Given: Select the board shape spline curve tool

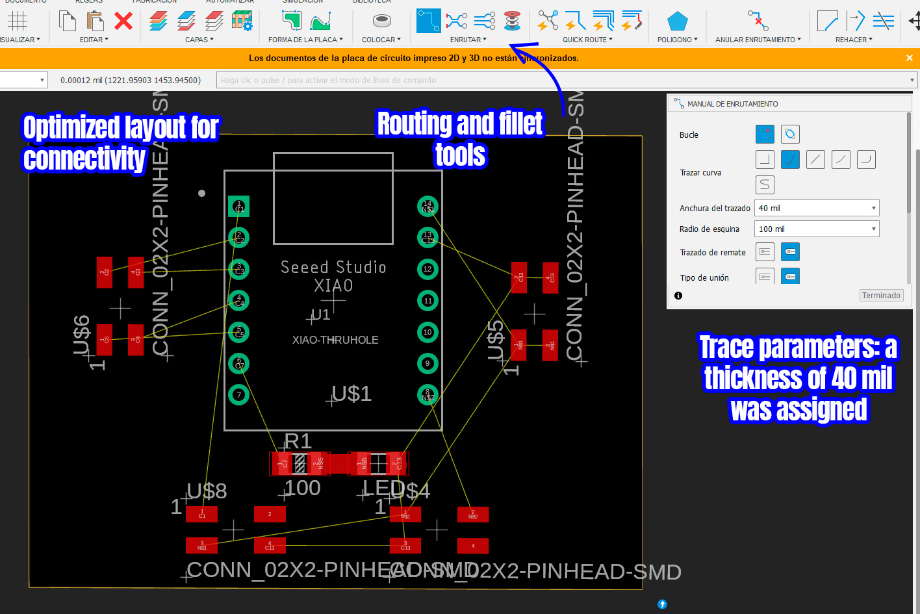Looking at the screenshot, I should [x=321, y=21].
